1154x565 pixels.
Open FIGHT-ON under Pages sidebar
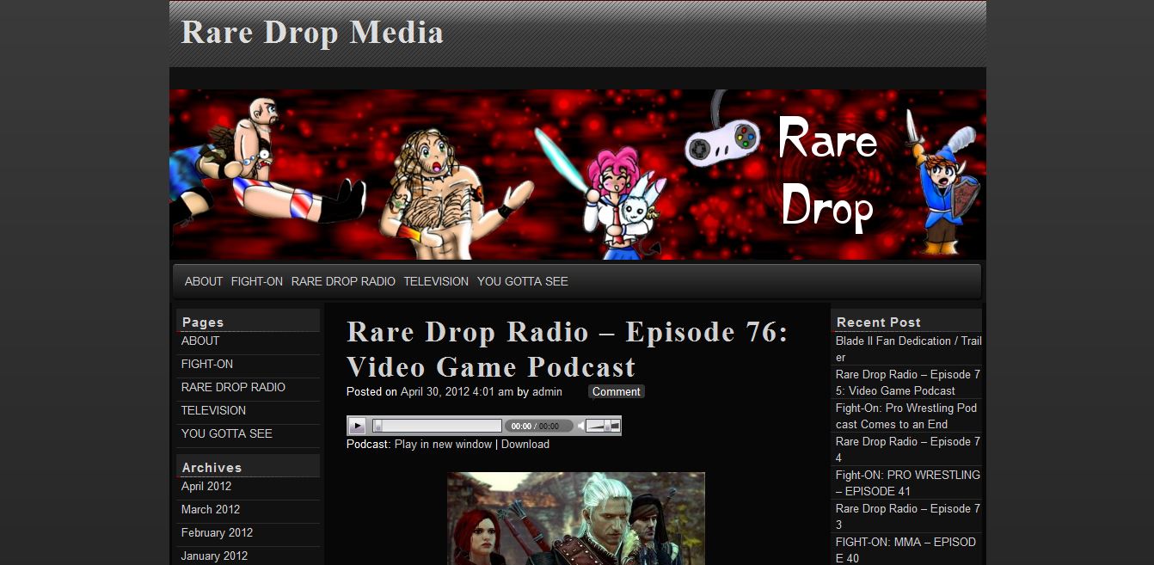207,364
